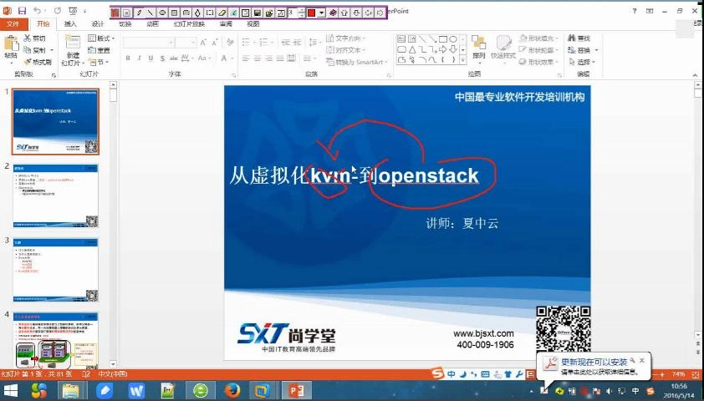The image size is (704, 401).
Task: Open Firefox from the taskbar
Action: pos(232,391)
